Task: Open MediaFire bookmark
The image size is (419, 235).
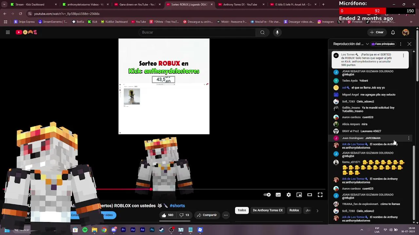Action: coord(266,22)
